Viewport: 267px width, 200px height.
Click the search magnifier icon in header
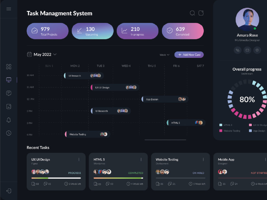[193, 13]
